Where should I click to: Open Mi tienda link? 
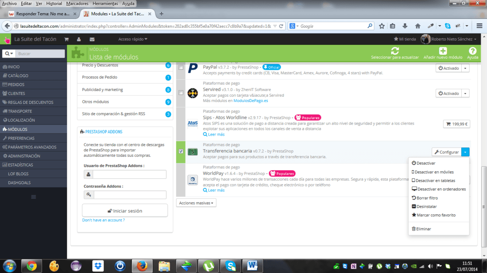point(405,39)
